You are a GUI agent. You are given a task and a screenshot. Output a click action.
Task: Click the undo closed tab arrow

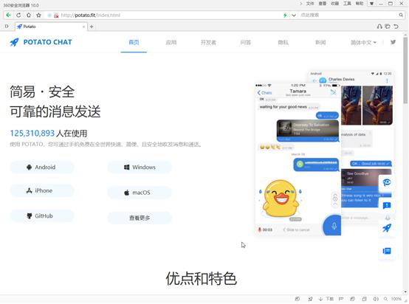(x=396, y=27)
